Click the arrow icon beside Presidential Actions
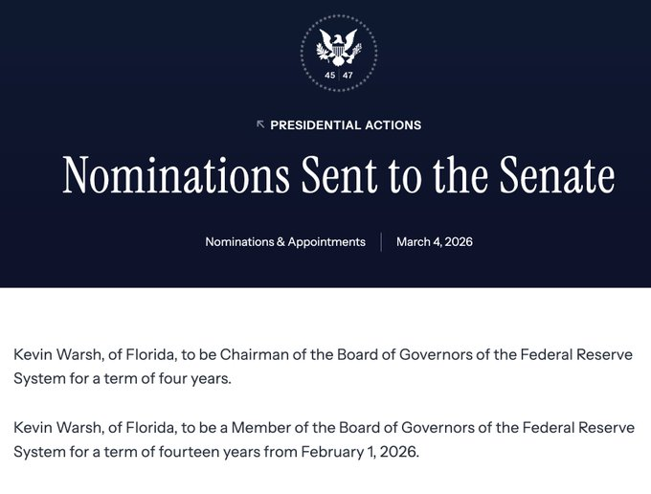 (x=260, y=124)
